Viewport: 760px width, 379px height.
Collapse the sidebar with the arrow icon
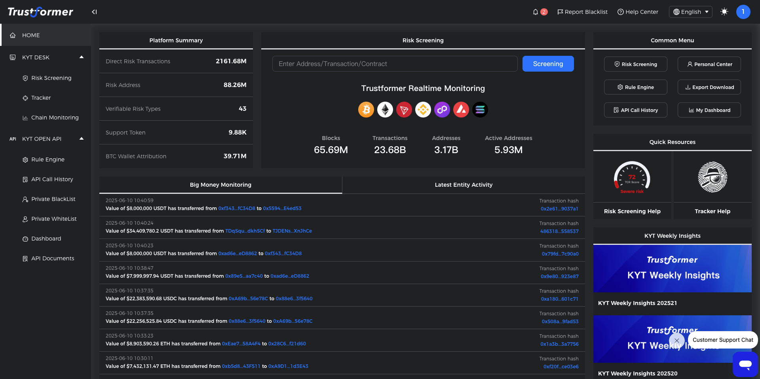[94, 12]
